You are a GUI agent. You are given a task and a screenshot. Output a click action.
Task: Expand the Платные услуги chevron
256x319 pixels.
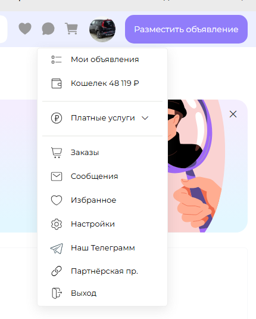pyautogui.click(x=145, y=118)
